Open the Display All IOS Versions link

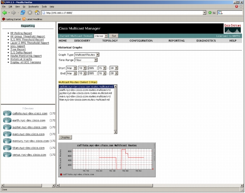[x=25, y=62]
